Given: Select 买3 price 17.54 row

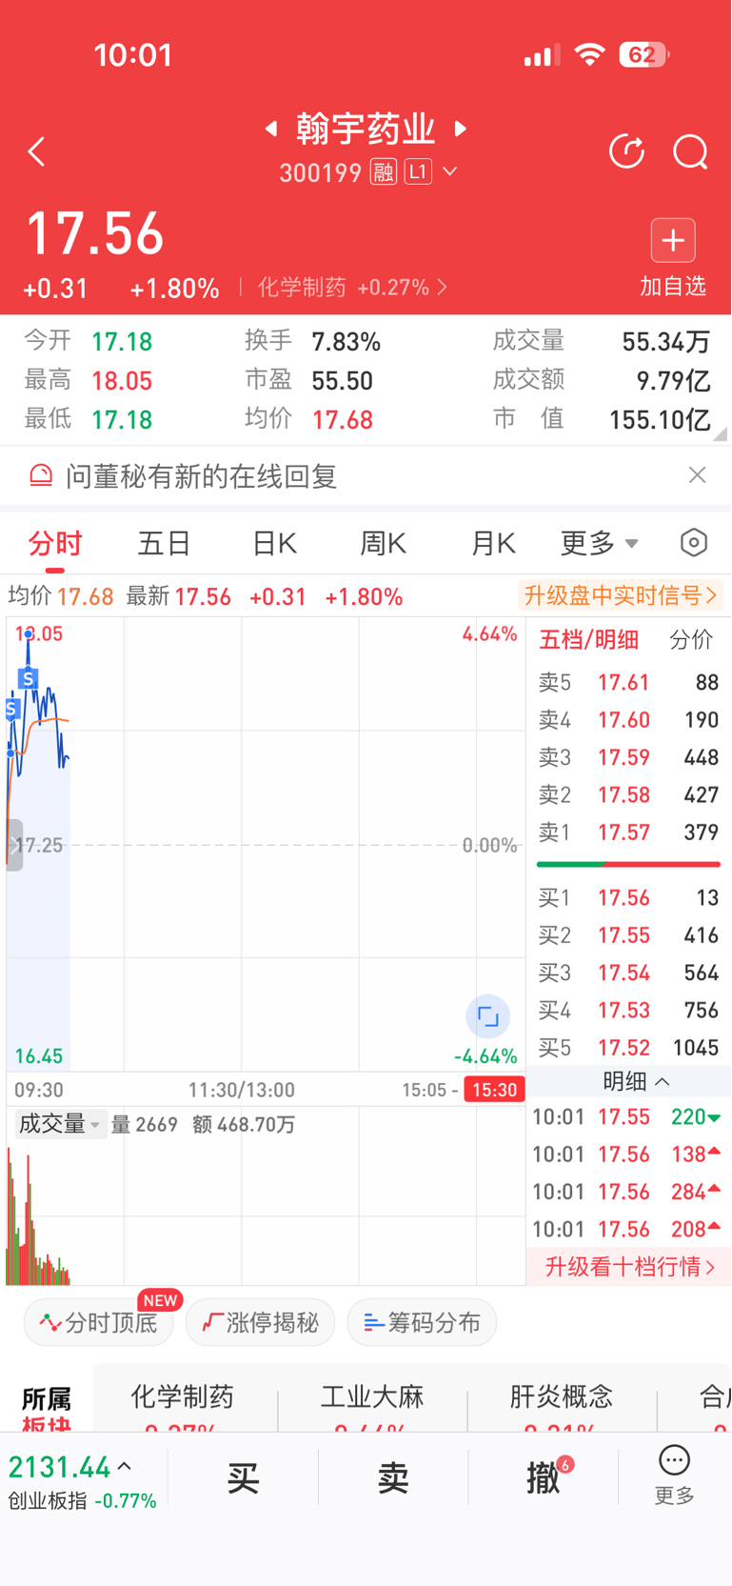Looking at the screenshot, I should pos(628,973).
